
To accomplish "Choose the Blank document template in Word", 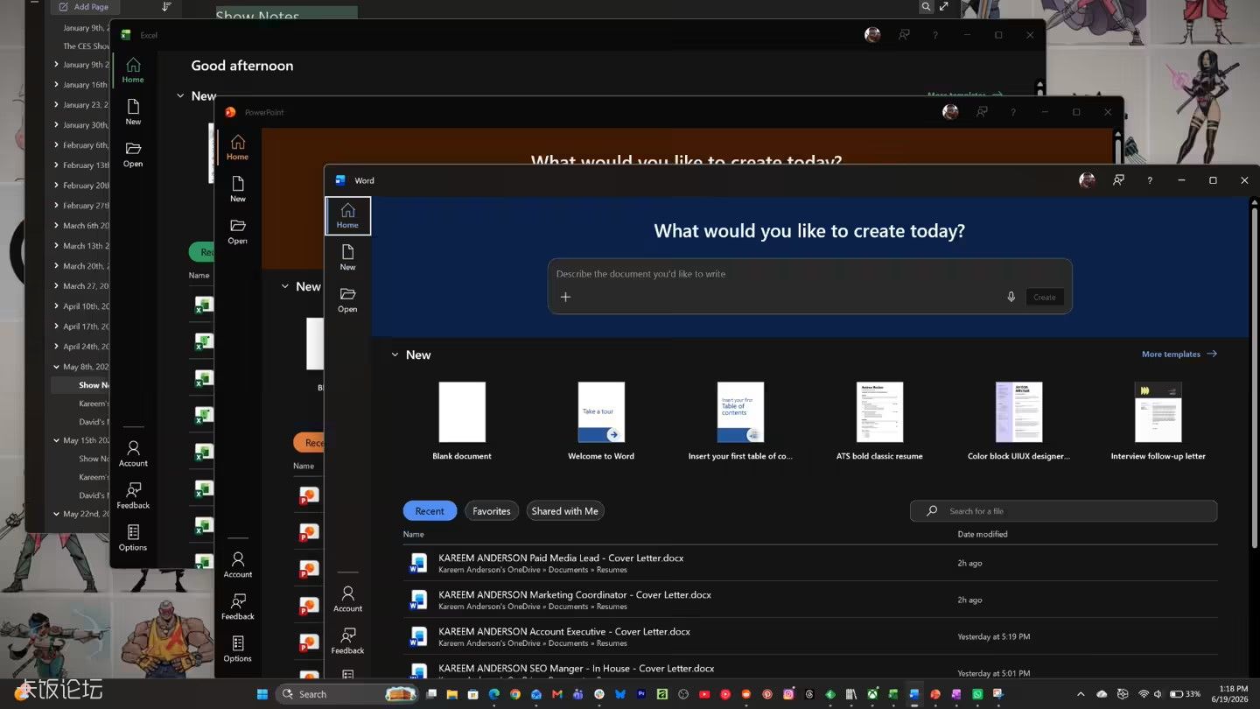I will [x=462, y=421].
